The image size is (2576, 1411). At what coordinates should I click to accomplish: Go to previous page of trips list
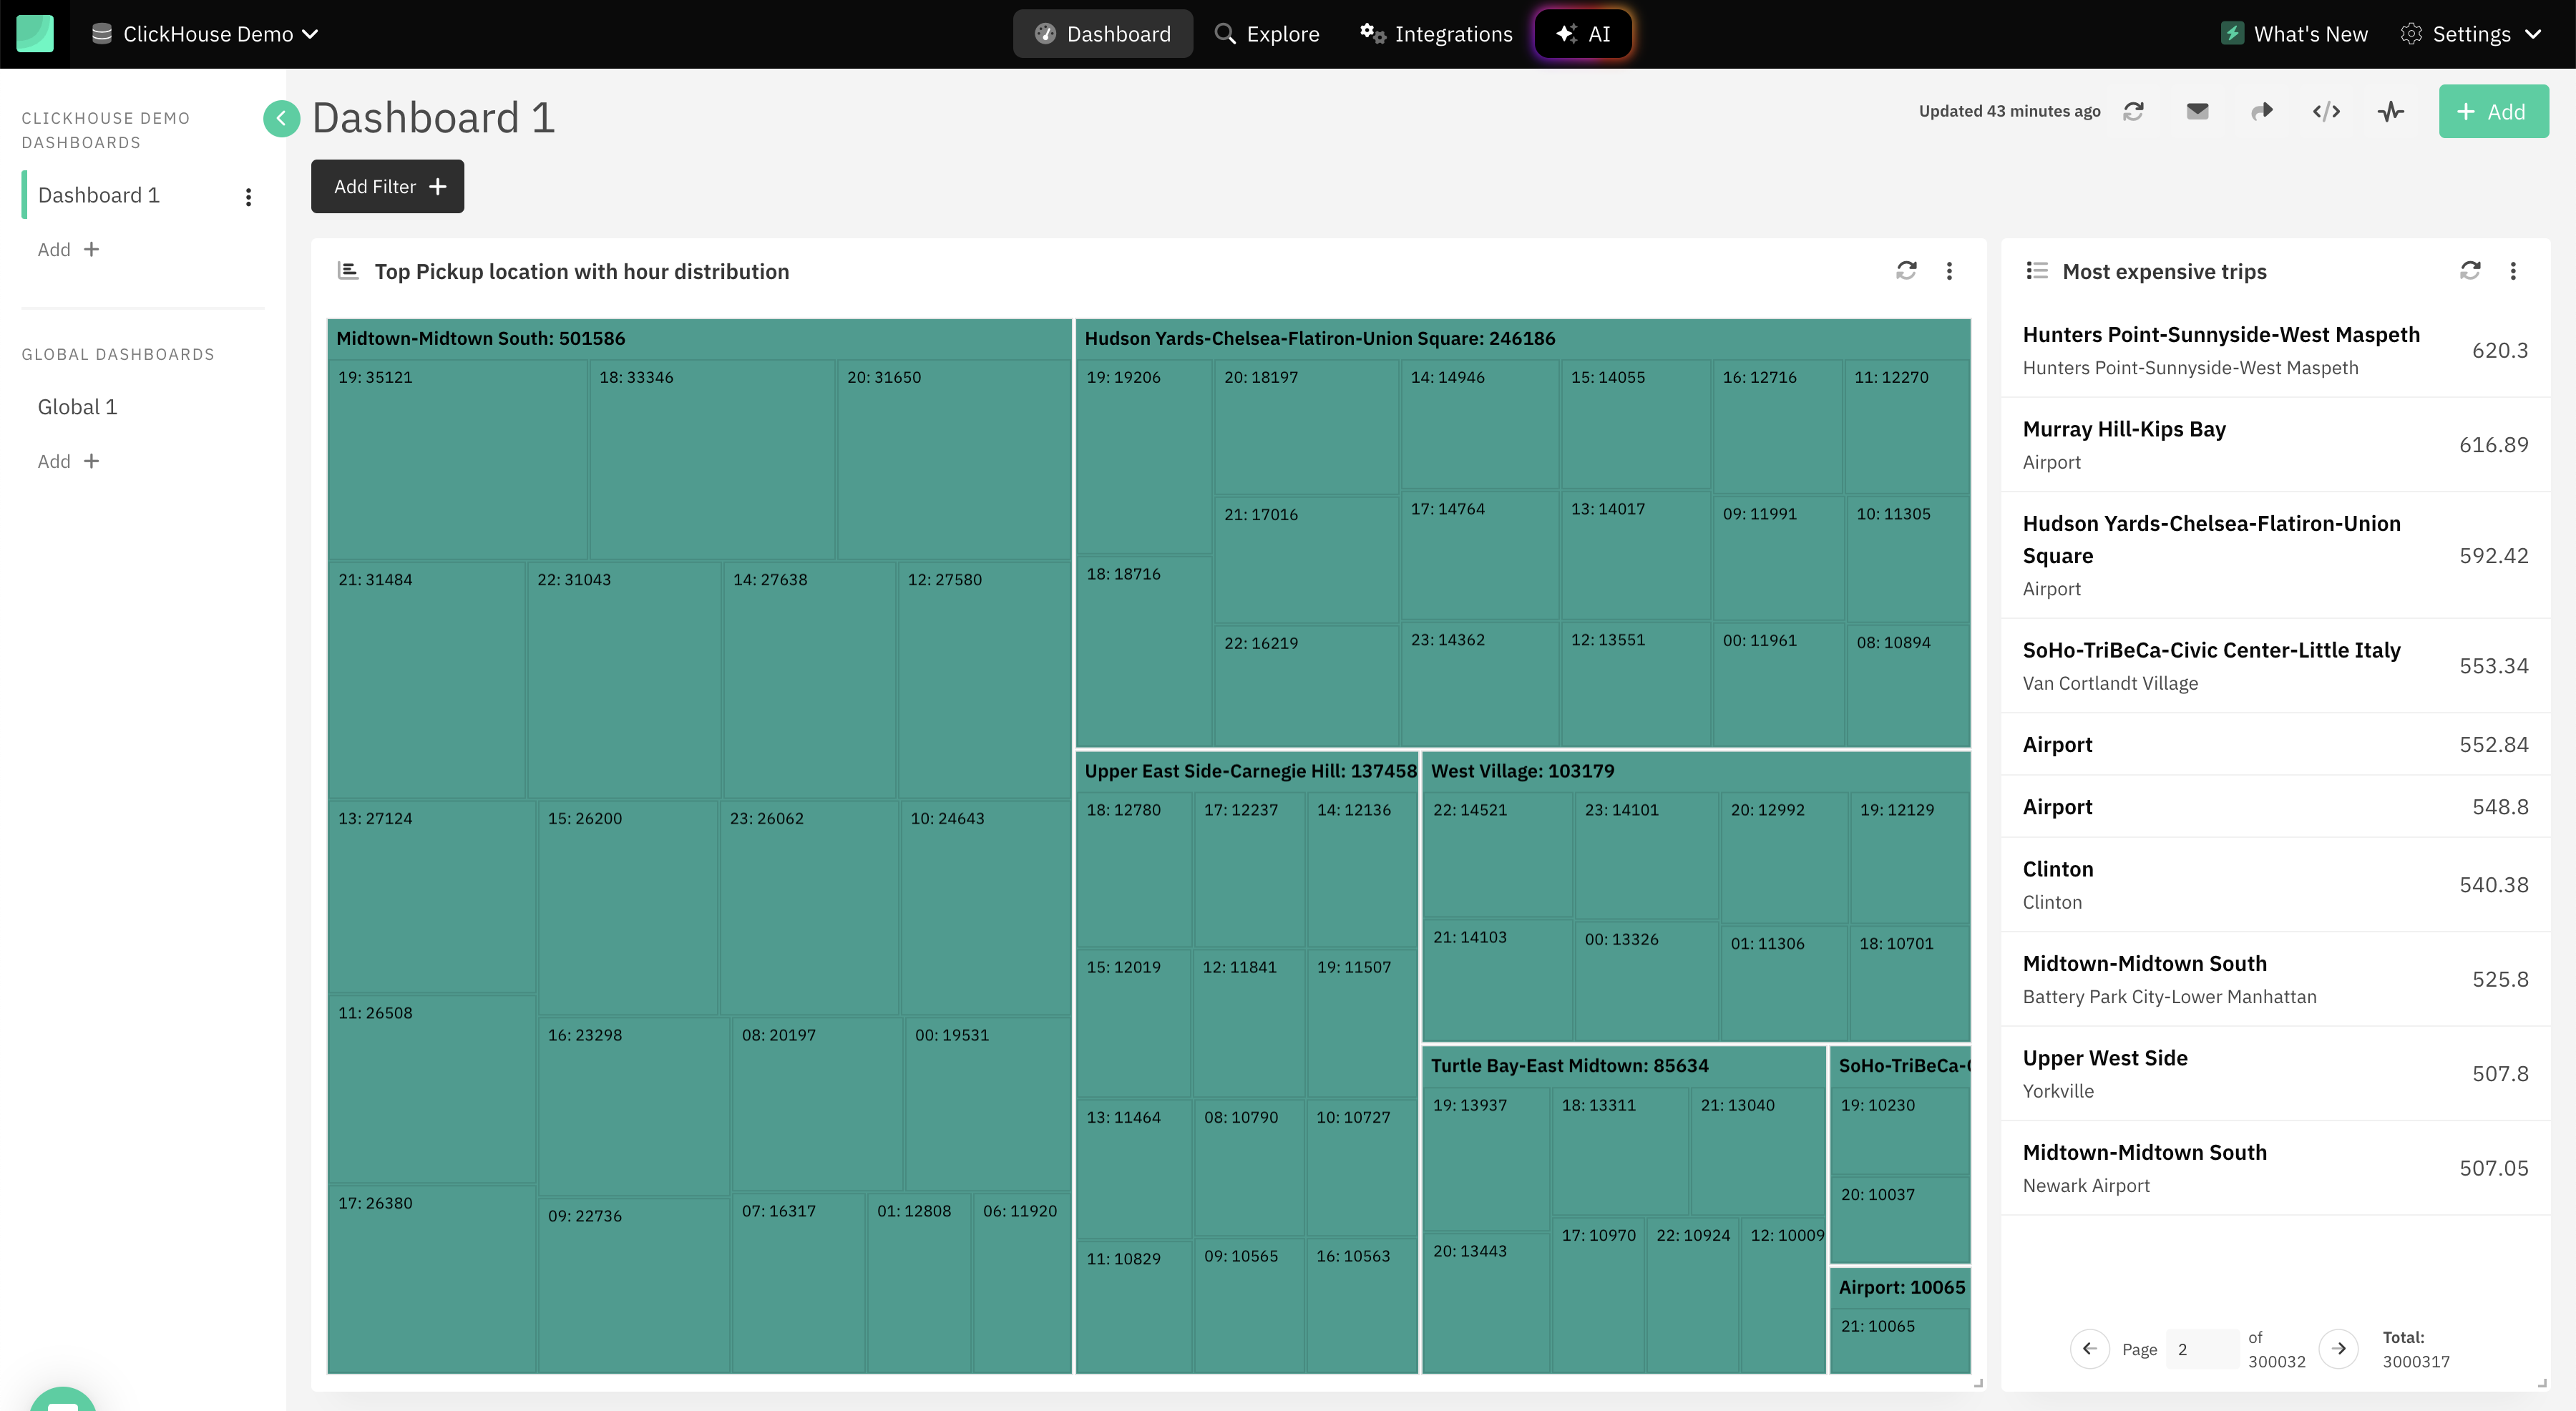coord(2089,1348)
